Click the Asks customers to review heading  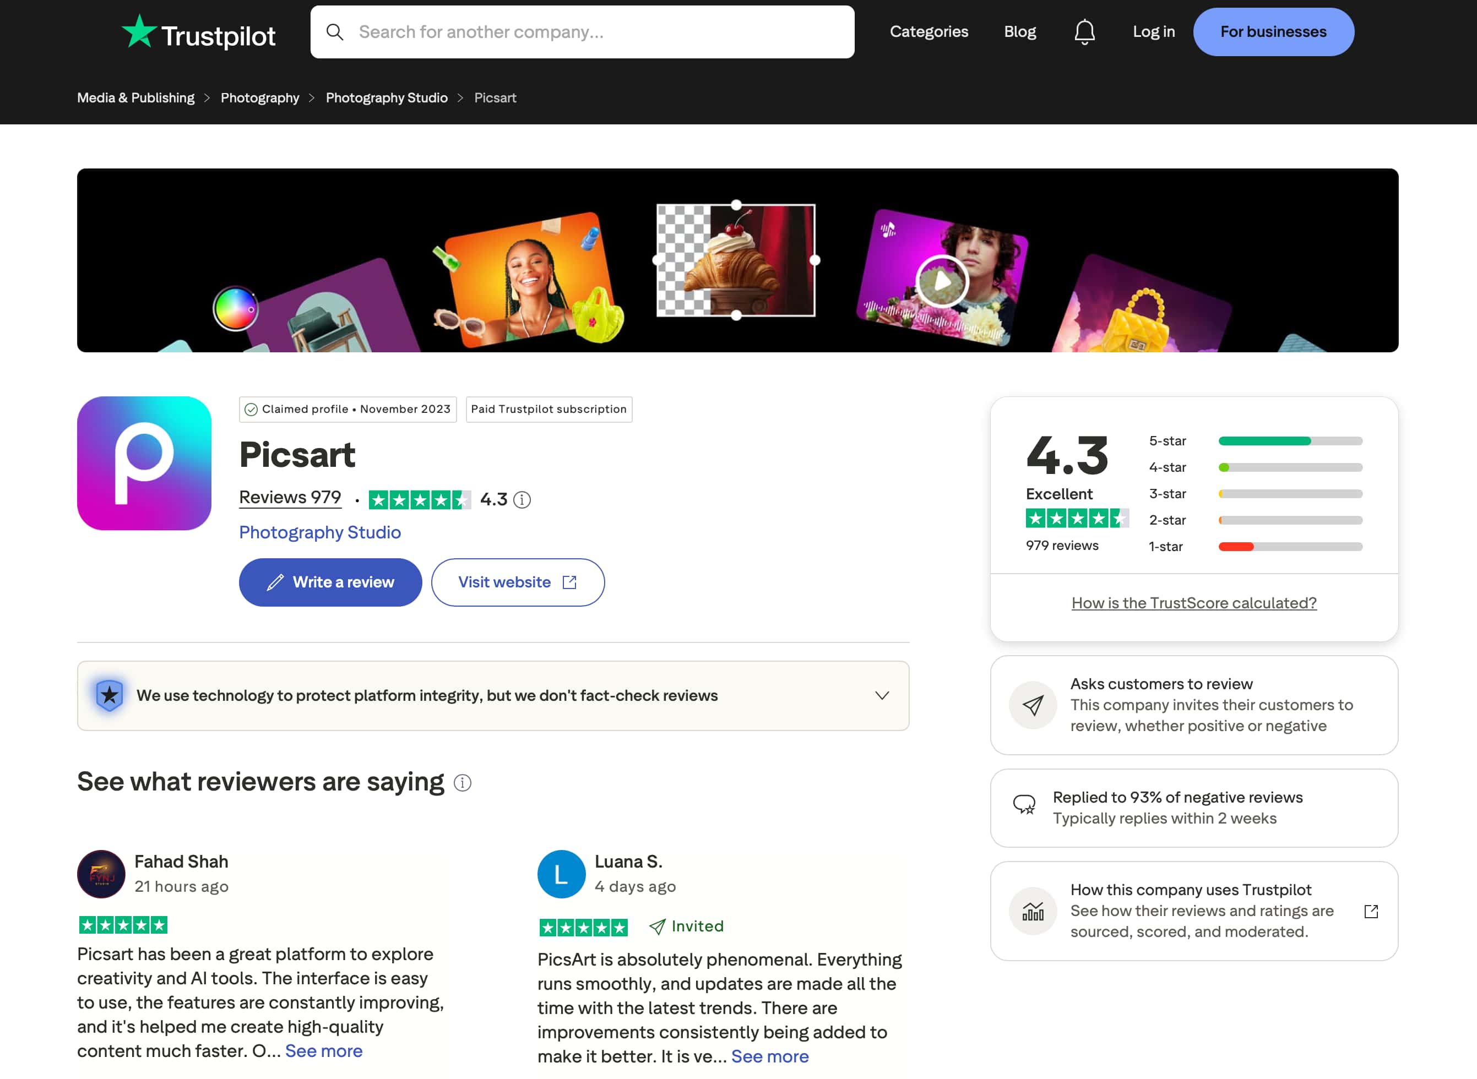pos(1161,684)
